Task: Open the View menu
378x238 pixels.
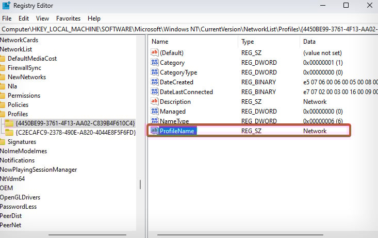Action: coord(42,19)
